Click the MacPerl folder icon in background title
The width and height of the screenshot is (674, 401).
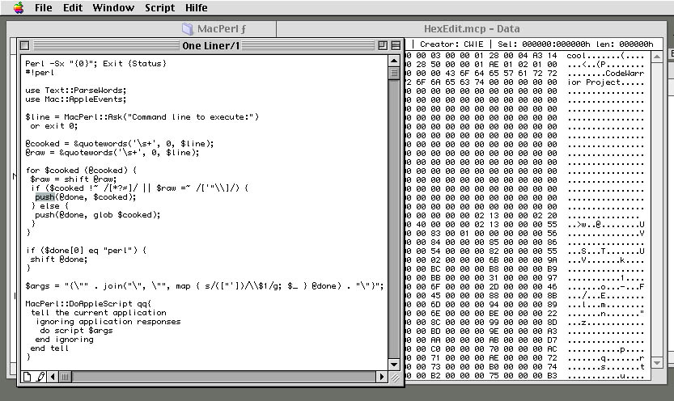point(188,29)
